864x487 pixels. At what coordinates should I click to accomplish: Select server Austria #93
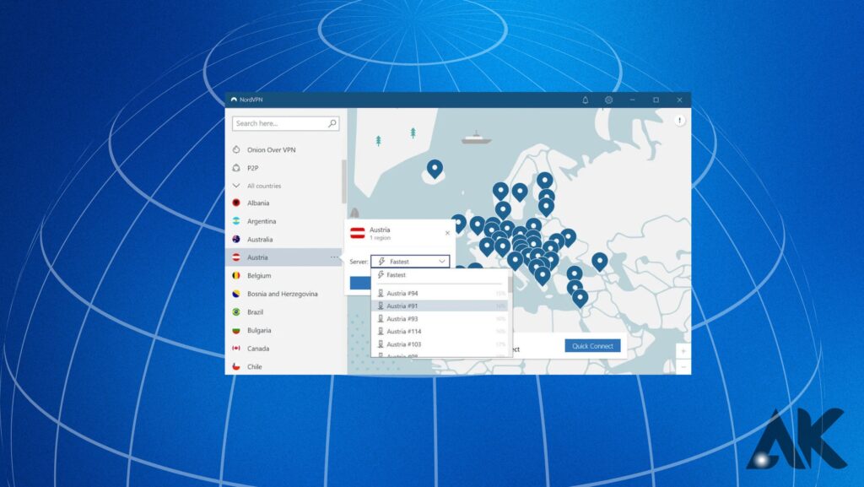[439, 318]
